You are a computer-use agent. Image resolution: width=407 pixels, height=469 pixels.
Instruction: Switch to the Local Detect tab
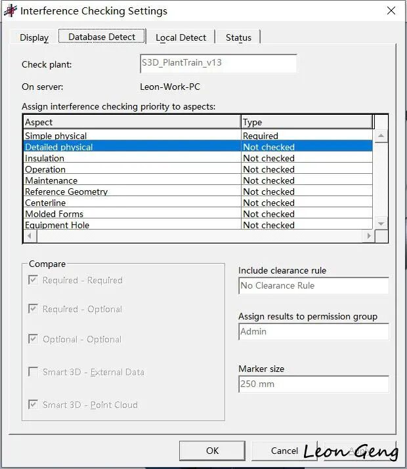pos(181,37)
